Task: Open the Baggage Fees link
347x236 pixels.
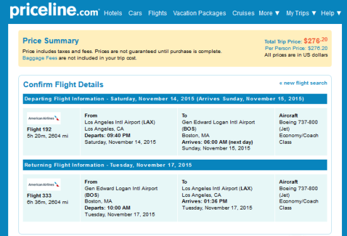Action: coord(40,58)
